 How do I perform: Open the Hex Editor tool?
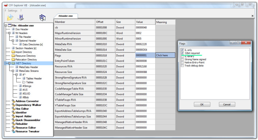click(x=22, y=109)
